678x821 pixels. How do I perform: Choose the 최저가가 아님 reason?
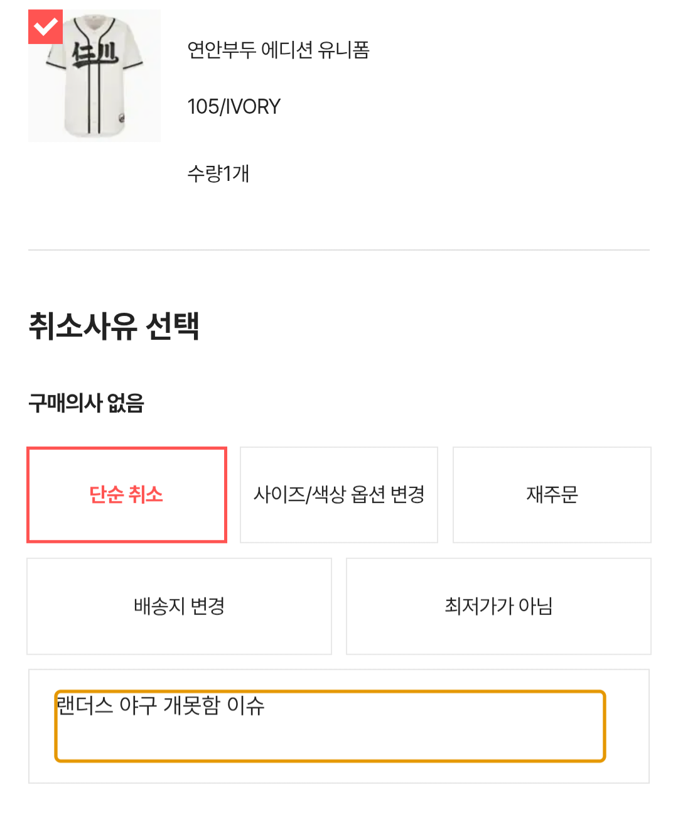[x=498, y=606]
